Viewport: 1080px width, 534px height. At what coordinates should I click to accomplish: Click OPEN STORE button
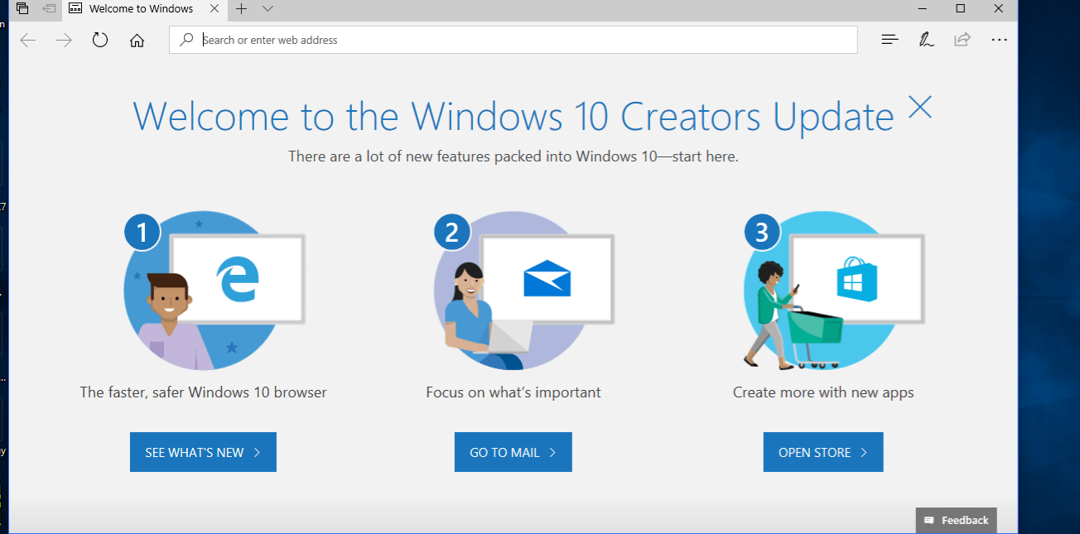823,452
